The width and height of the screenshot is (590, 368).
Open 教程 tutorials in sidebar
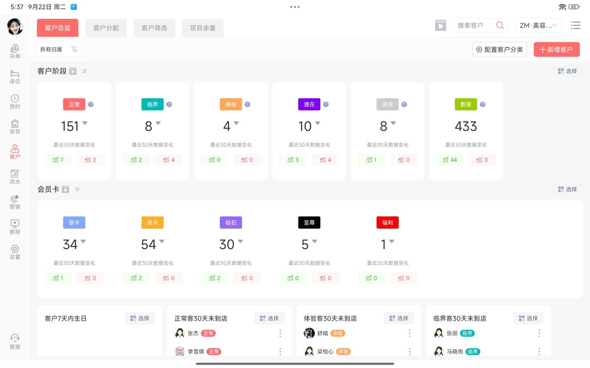[x=15, y=227]
